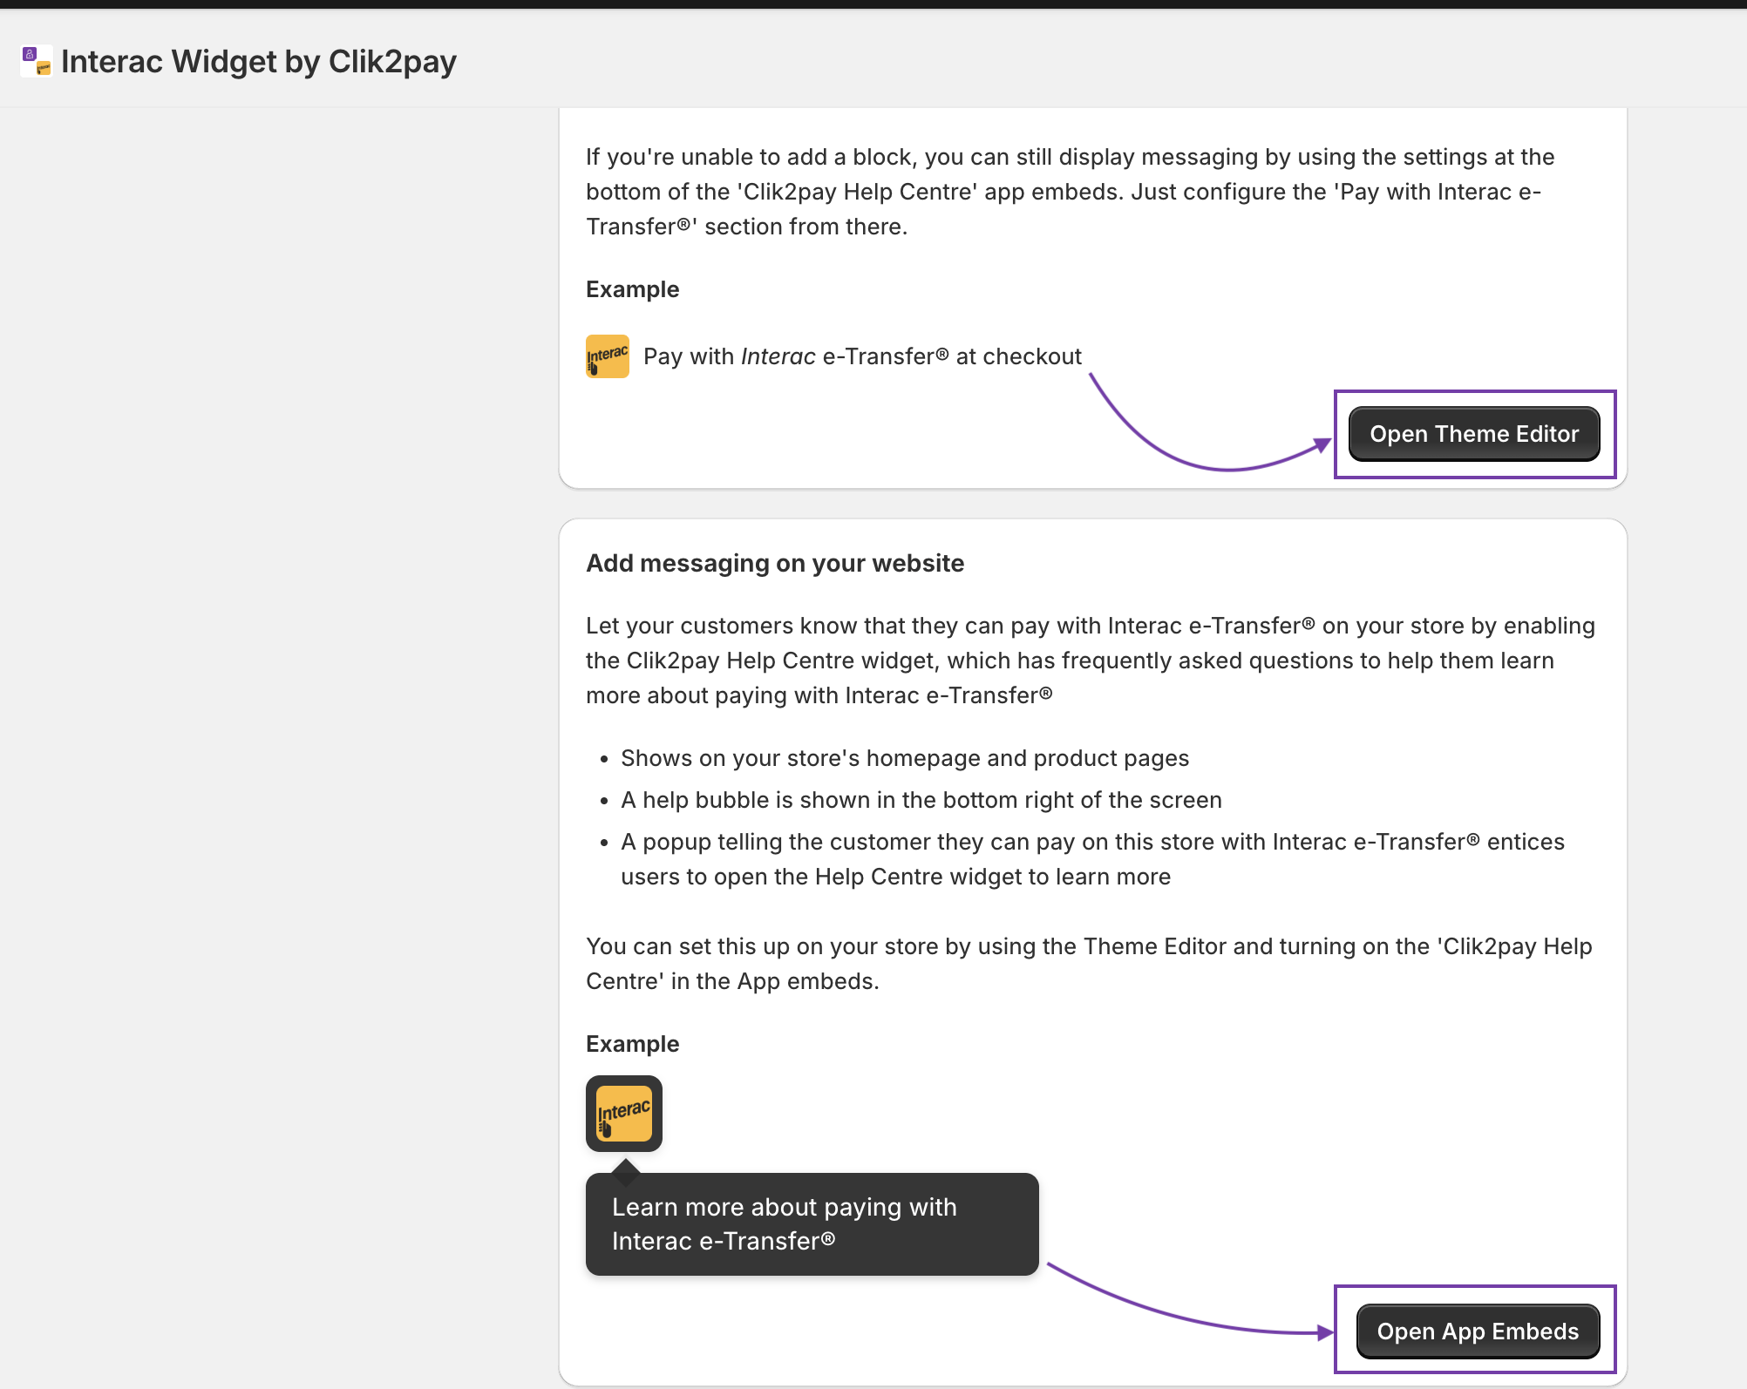Click the Open App Embeds button

pyautogui.click(x=1478, y=1331)
